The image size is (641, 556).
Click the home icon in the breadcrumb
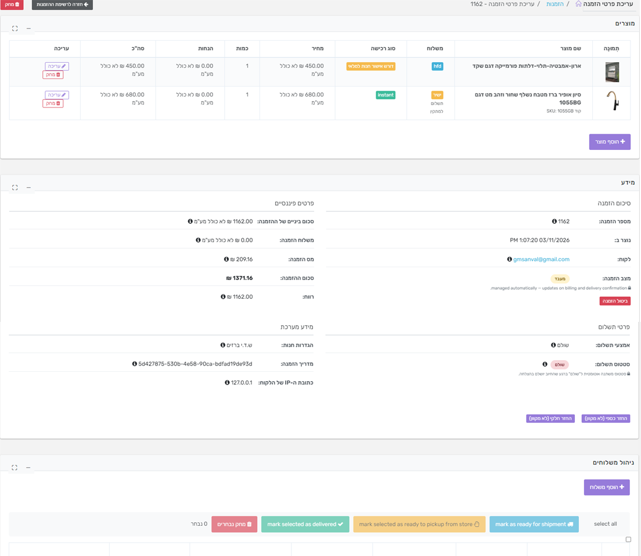578,4
